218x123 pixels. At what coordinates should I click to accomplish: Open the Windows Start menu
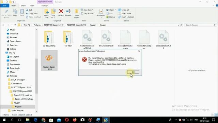(x=4, y=120)
